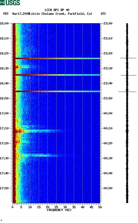Click the 16:30 PDT time label
The height and width of the screenshot is (223, 138).
(x=4, y=68)
